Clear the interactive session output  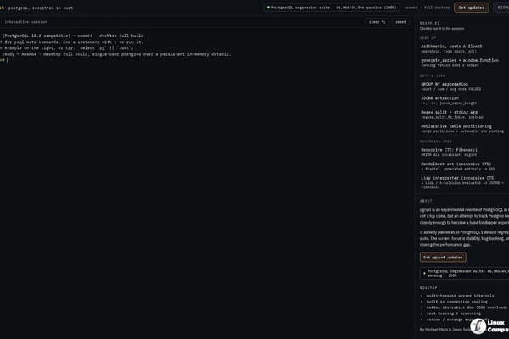pyautogui.click(x=377, y=22)
